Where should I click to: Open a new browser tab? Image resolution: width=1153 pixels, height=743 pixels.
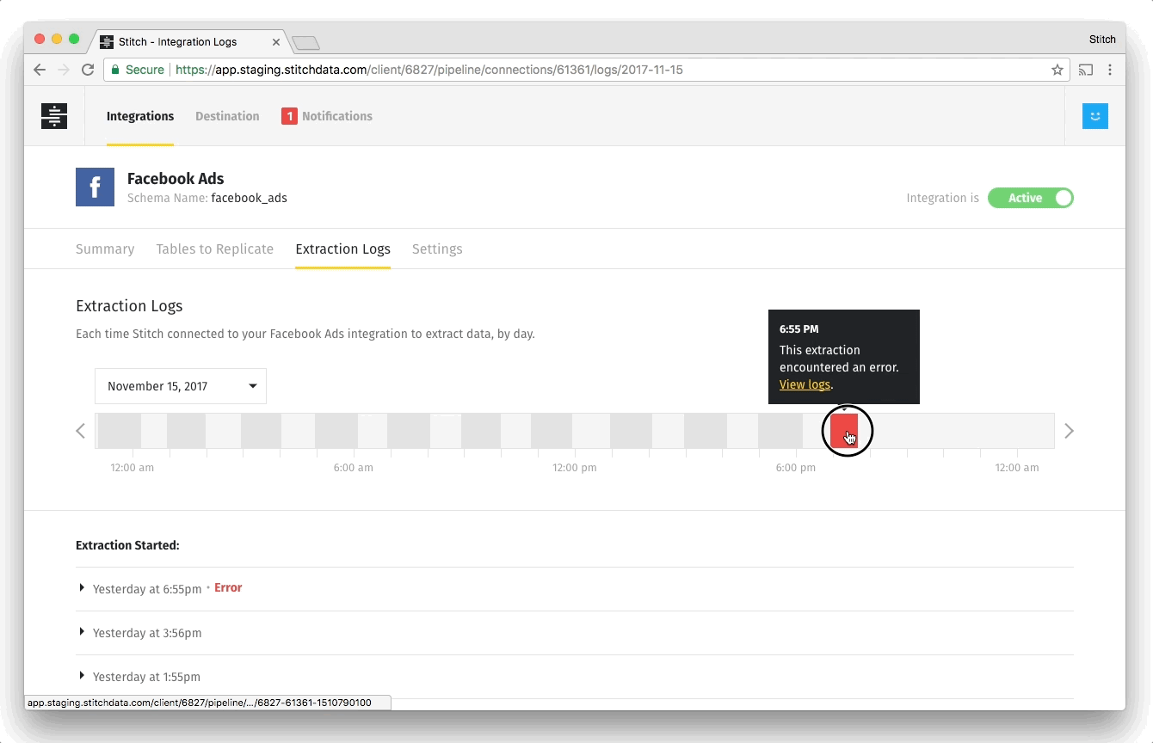(305, 42)
